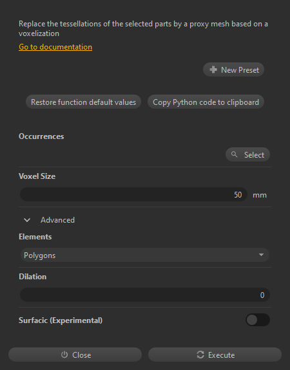
Task: Click Restore function default values button
Action: 83,102
